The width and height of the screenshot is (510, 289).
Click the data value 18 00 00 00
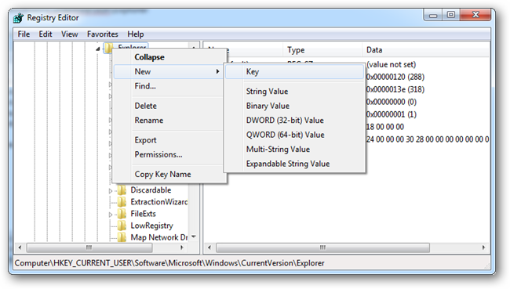pyautogui.click(x=385, y=127)
